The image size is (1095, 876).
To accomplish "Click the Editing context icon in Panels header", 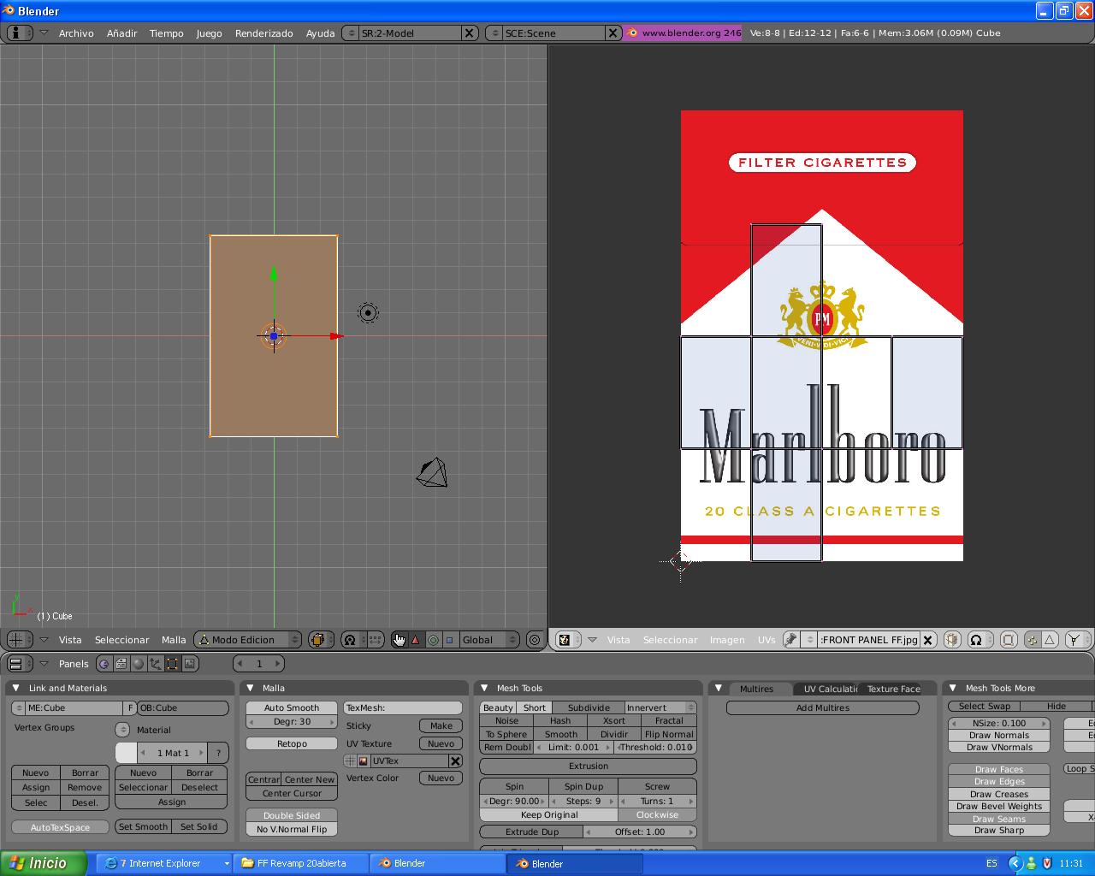I will pyautogui.click(x=172, y=664).
